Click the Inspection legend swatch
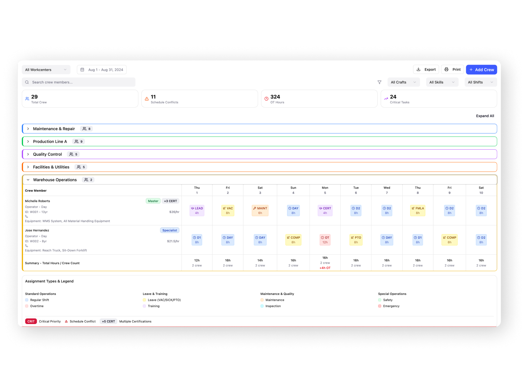Viewport: 522px width, 389px height. (x=262, y=306)
